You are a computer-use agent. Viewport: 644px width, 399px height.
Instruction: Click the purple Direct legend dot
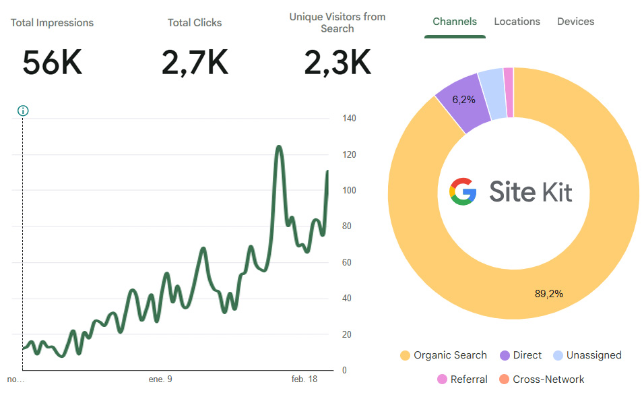(x=505, y=355)
